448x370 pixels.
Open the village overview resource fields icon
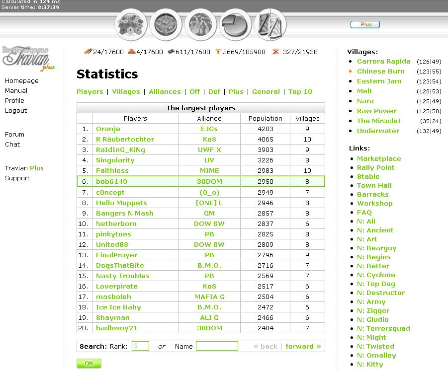(131, 25)
